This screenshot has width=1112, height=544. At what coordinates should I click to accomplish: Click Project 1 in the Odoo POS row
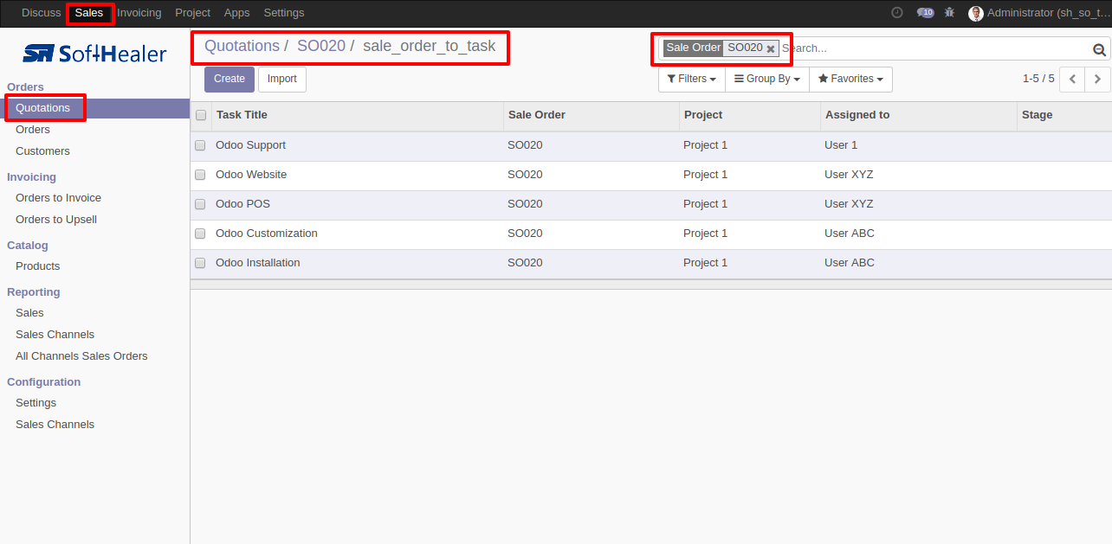tap(706, 204)
